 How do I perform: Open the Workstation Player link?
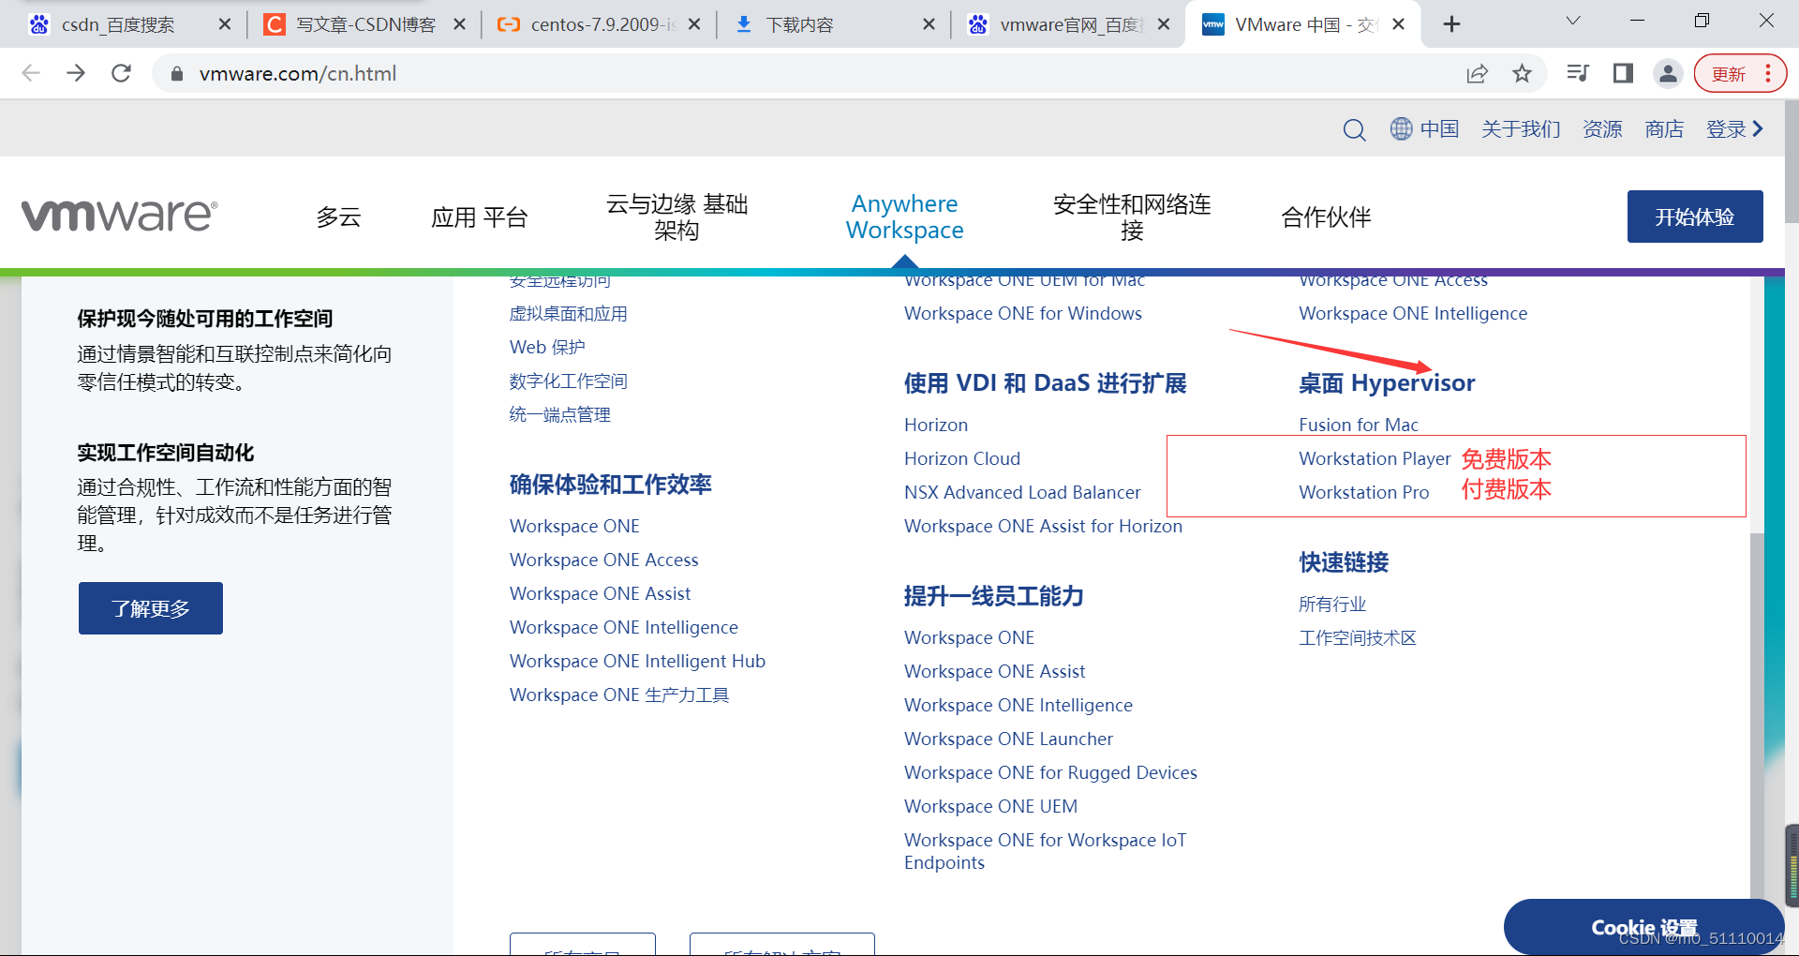1375,458
